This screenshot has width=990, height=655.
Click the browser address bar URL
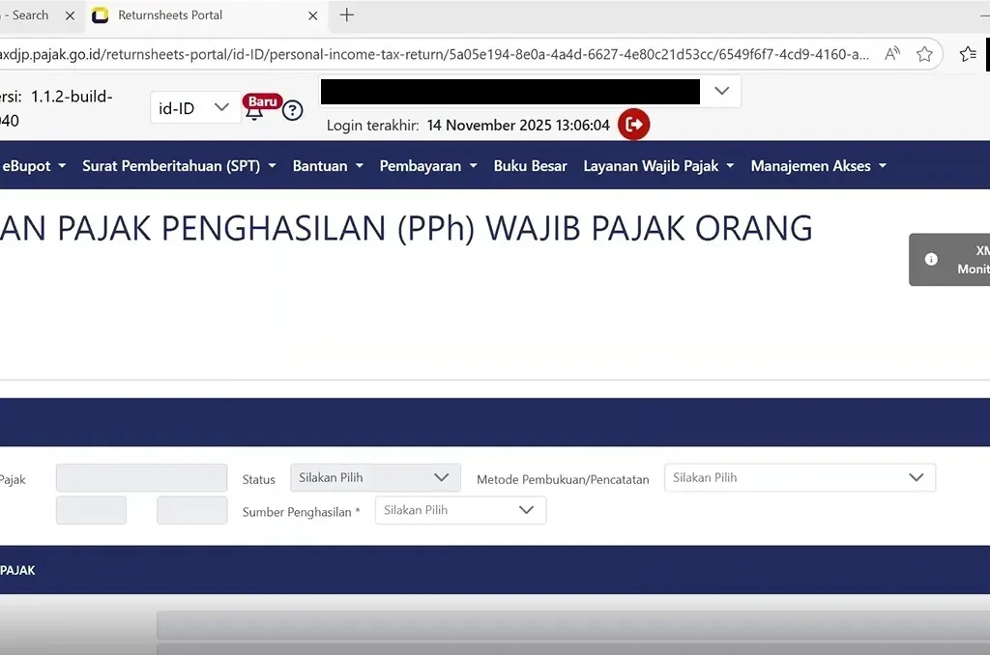pos(435,54)
